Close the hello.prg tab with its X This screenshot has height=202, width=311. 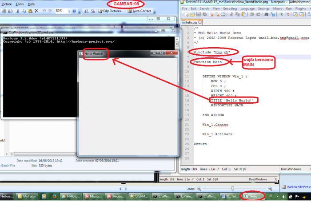click(200, 22)
